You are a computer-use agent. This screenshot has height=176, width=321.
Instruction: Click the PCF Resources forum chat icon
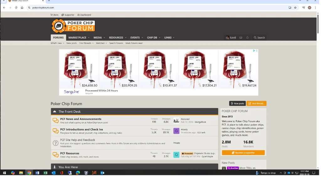(x=55, y=155)
